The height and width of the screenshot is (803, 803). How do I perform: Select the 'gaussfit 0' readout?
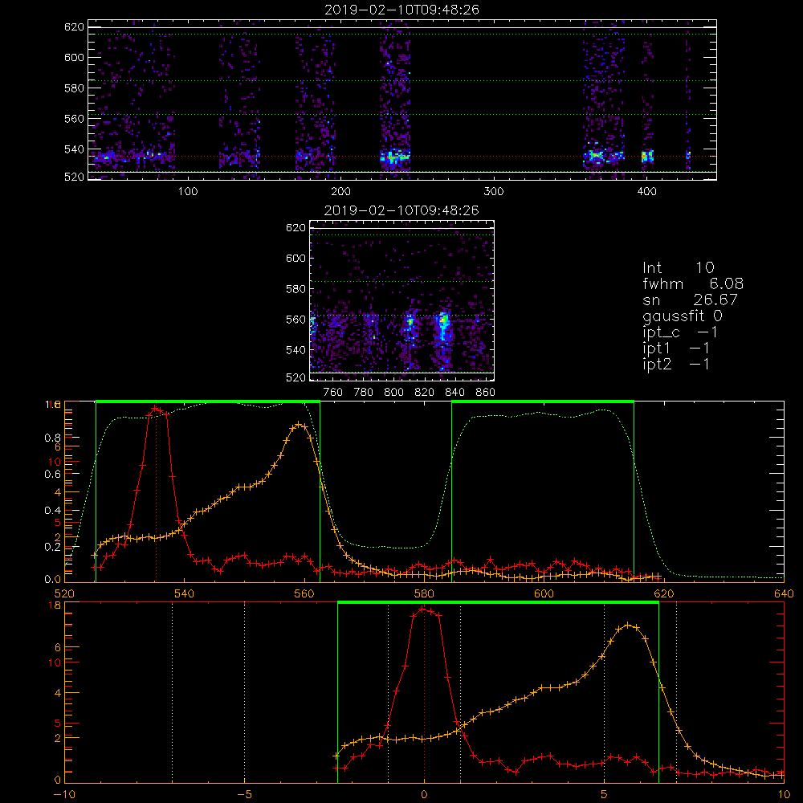coord(682,316)
